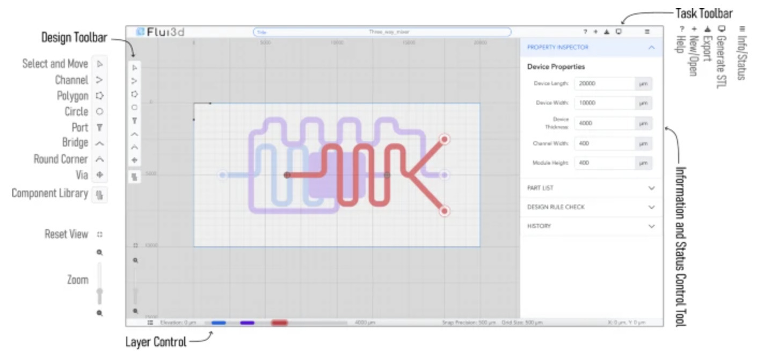Activate the Round Corner tool

(135, 147)
